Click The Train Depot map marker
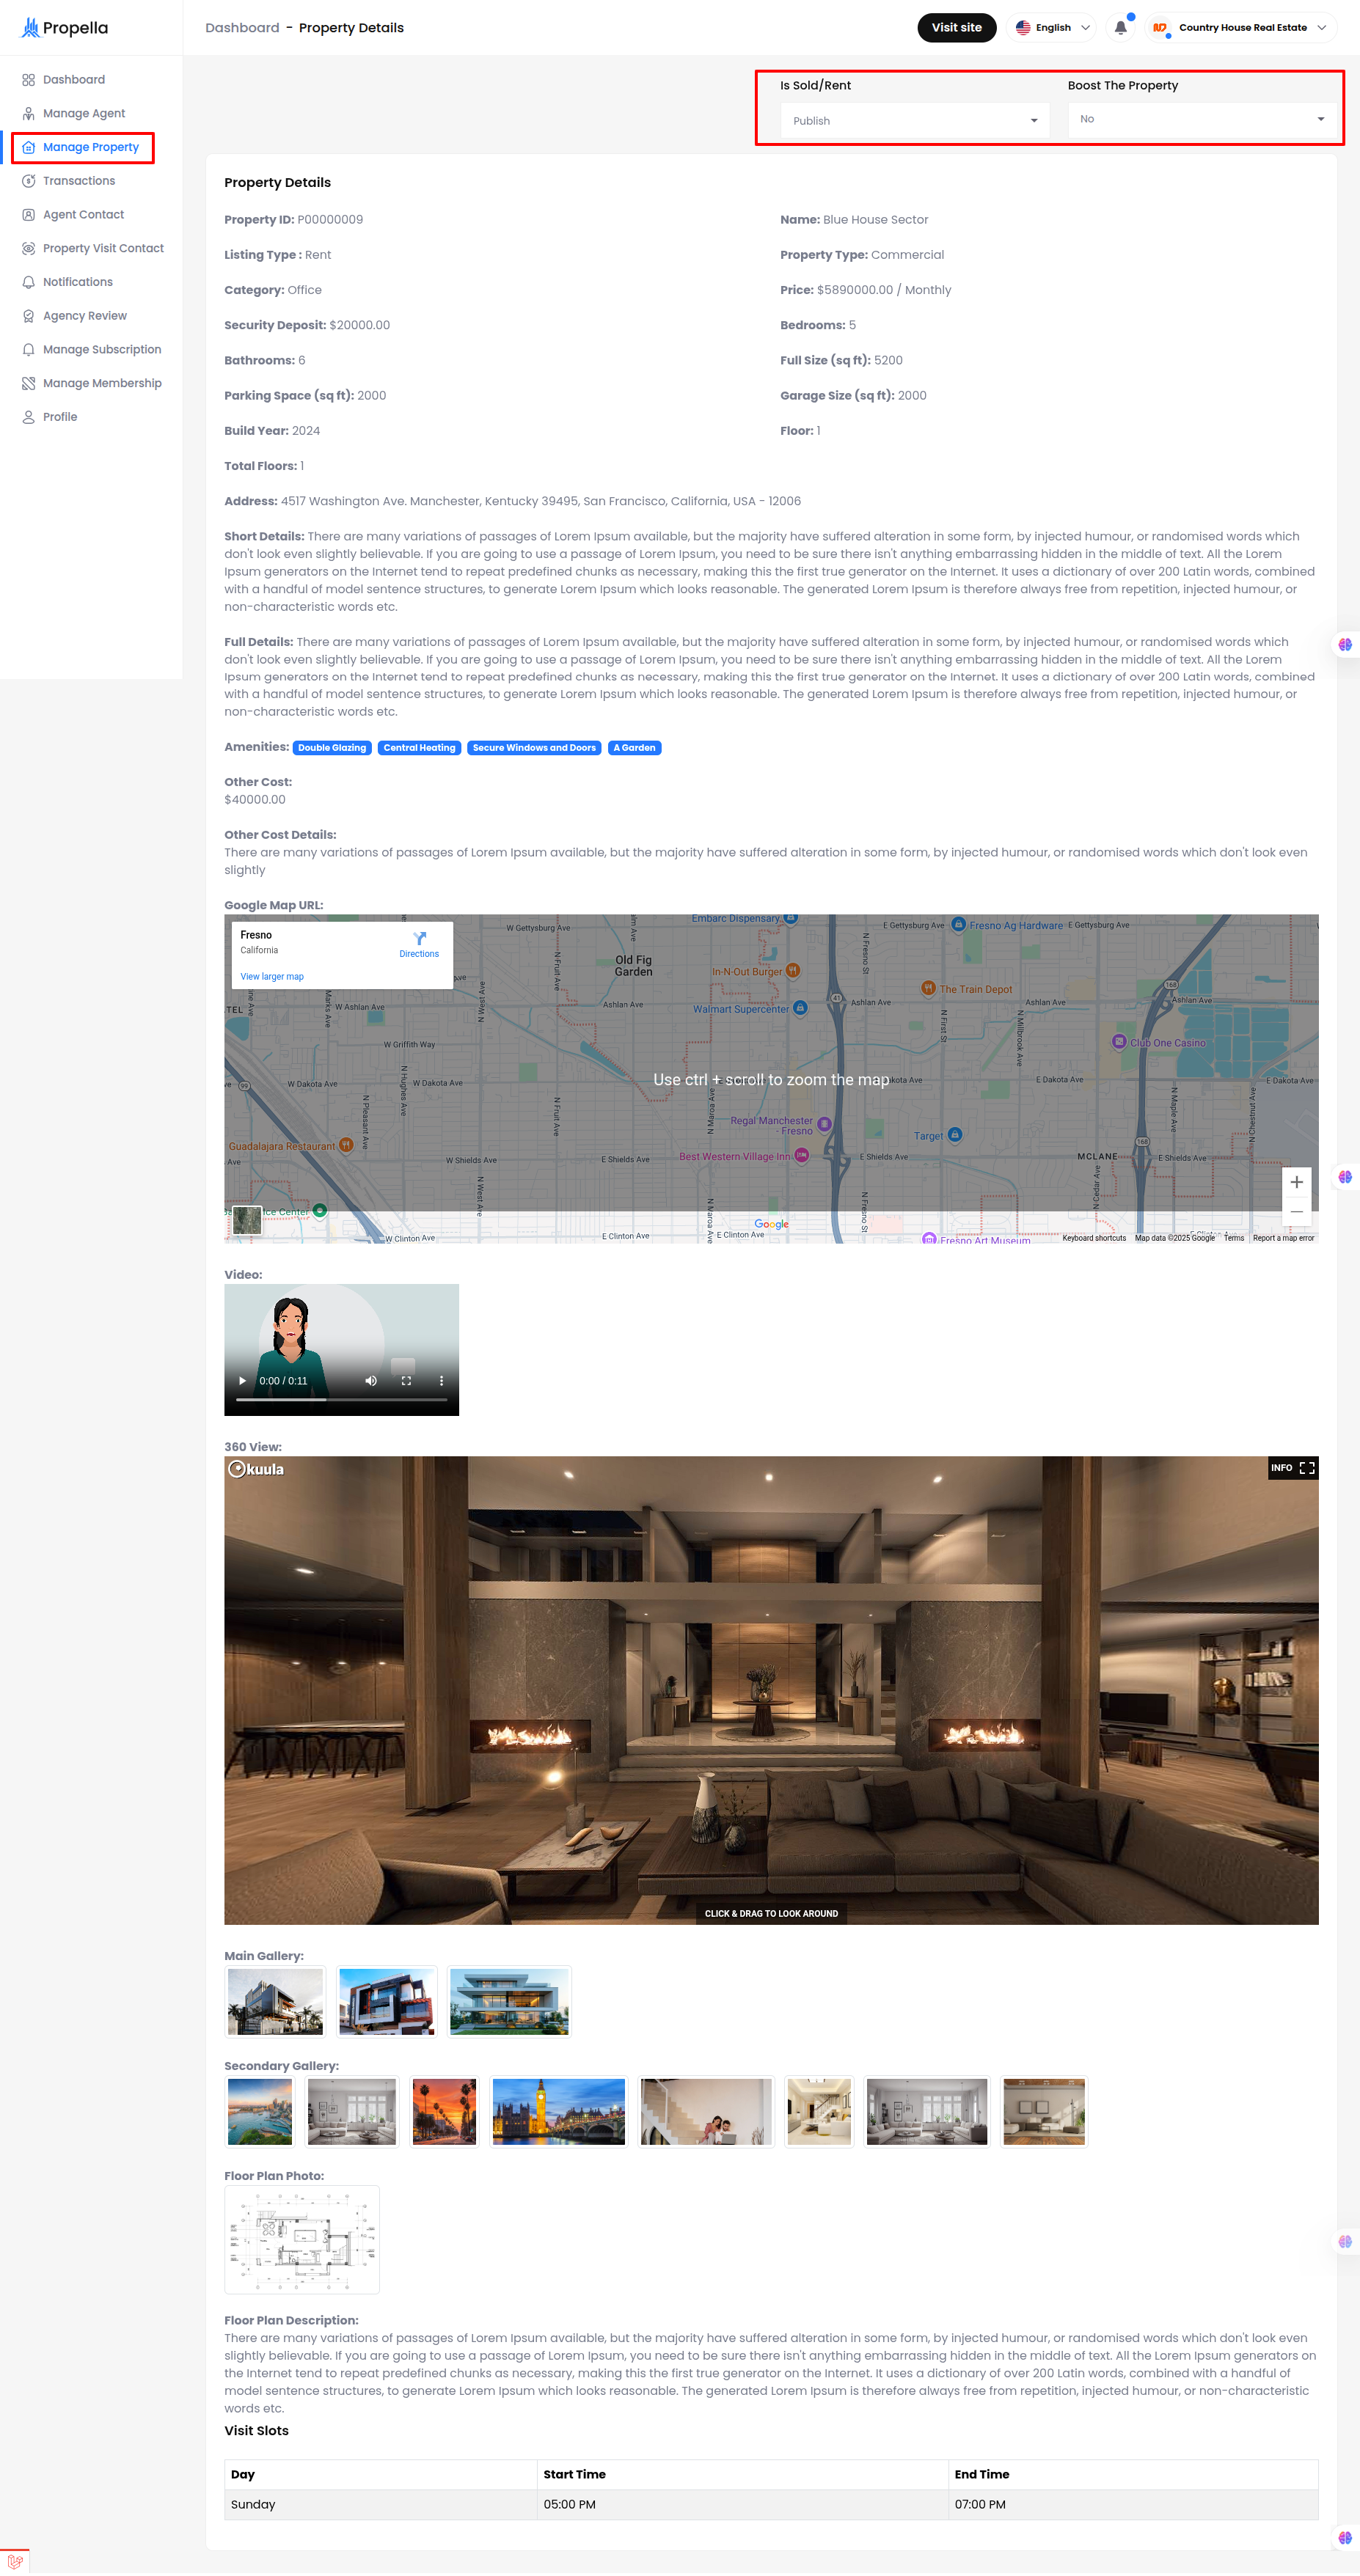The image size is (1360, 2576). pos(928,988)
